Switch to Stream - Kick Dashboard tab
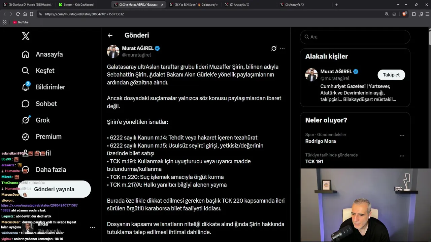The width and height of the screenshot is (431, 242). [x=82, y=5]
